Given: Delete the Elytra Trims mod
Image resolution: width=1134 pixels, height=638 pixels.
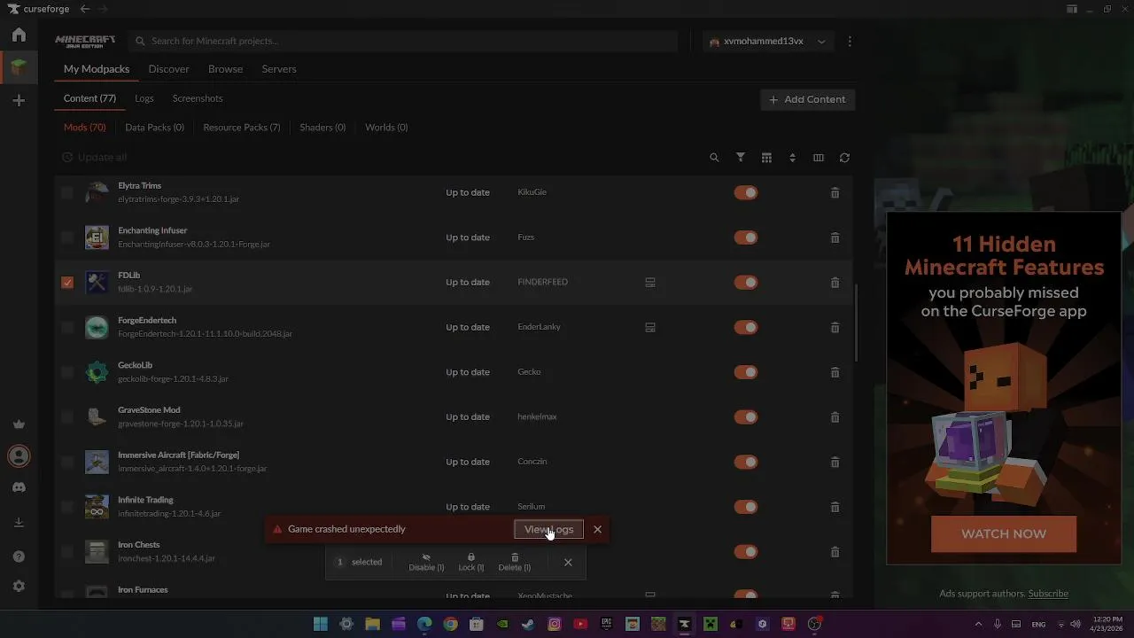Looking at the screenshot, I should [835, 192].
